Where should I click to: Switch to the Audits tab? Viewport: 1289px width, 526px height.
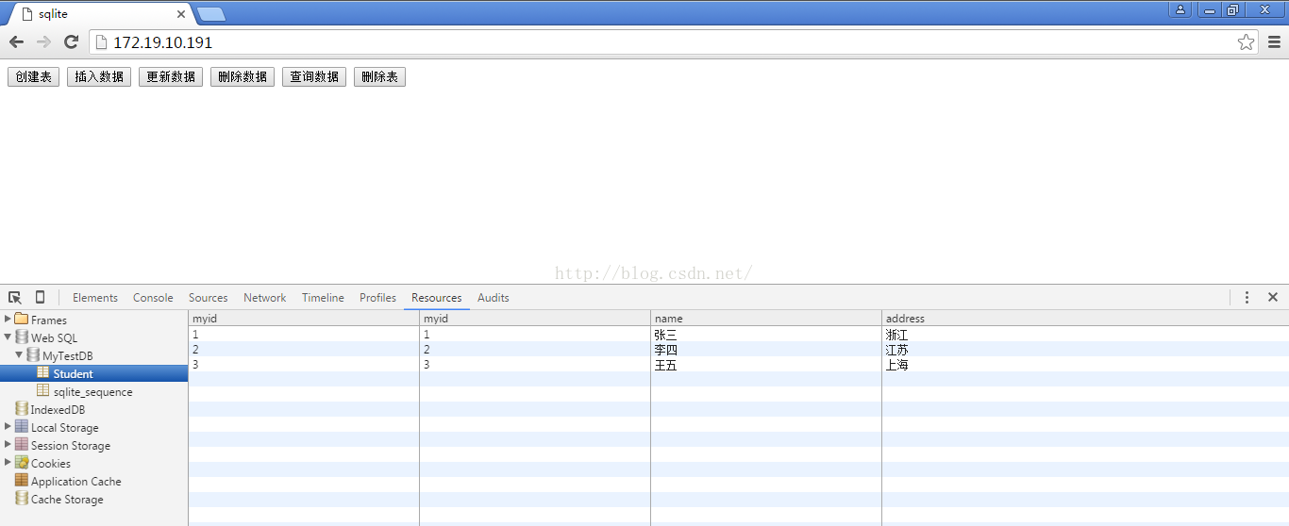[494, 298]
